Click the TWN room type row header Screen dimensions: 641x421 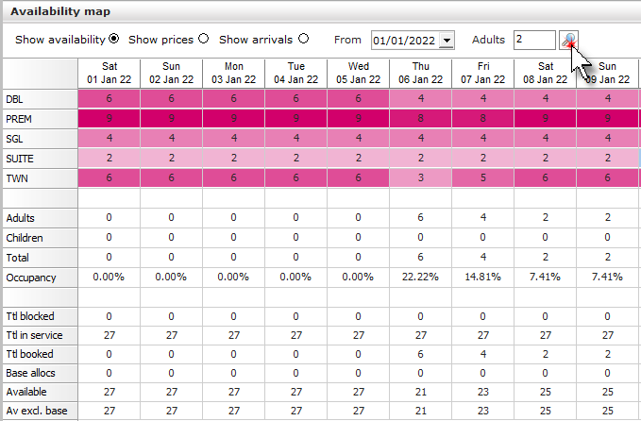40,178
